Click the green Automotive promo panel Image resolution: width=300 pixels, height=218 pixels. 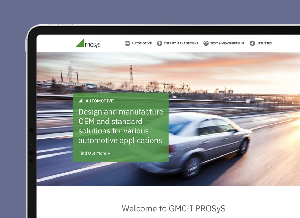tap(121, 128)
